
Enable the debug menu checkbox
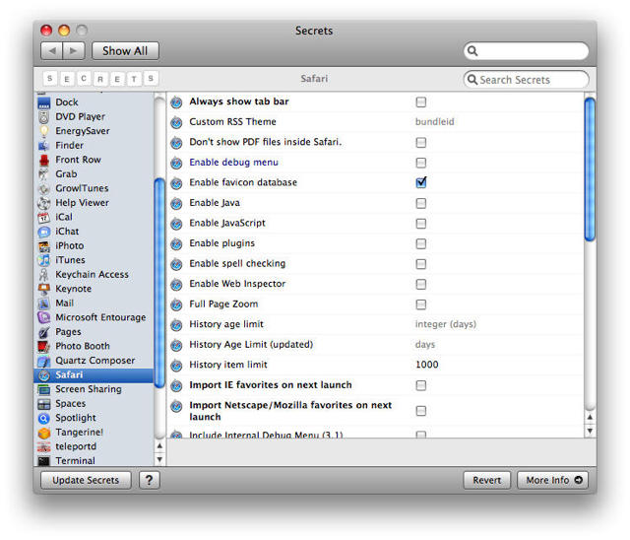point(421,163)
